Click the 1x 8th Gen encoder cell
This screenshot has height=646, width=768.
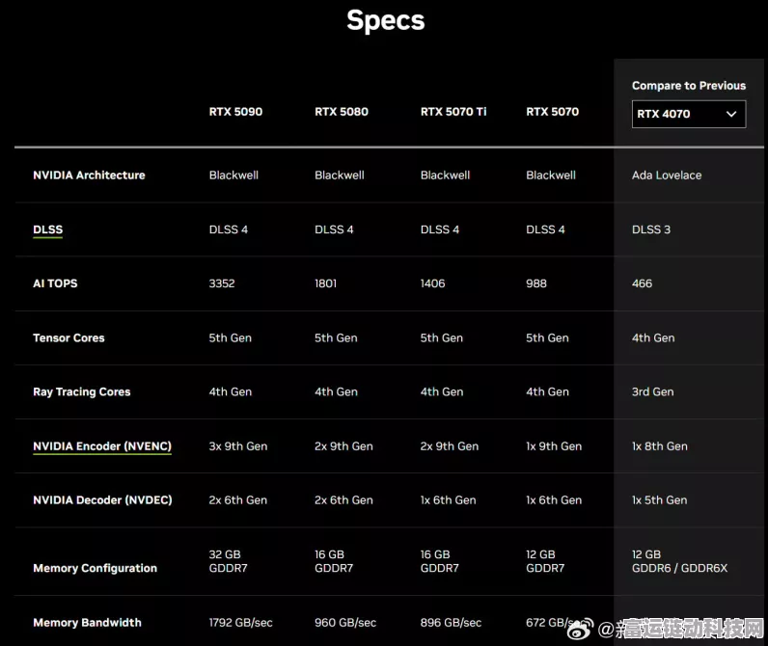point(660,446)
